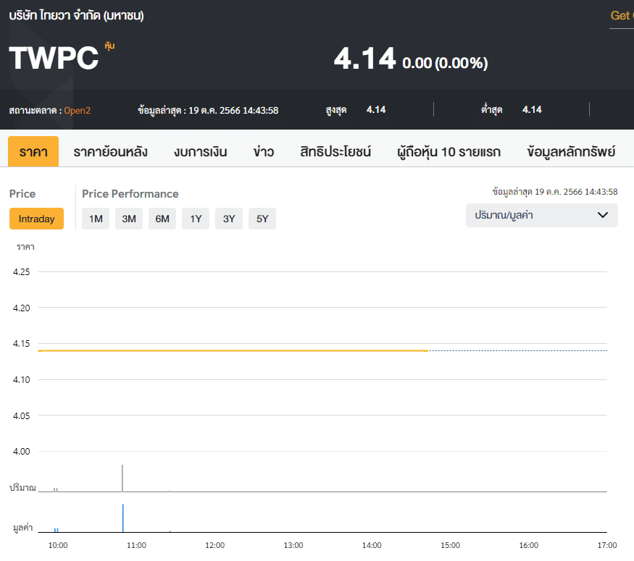Click the tall gray volume bar near 11:00
Image resolution: width=634 pixels, height=561 pixels.
click(122, 478)
